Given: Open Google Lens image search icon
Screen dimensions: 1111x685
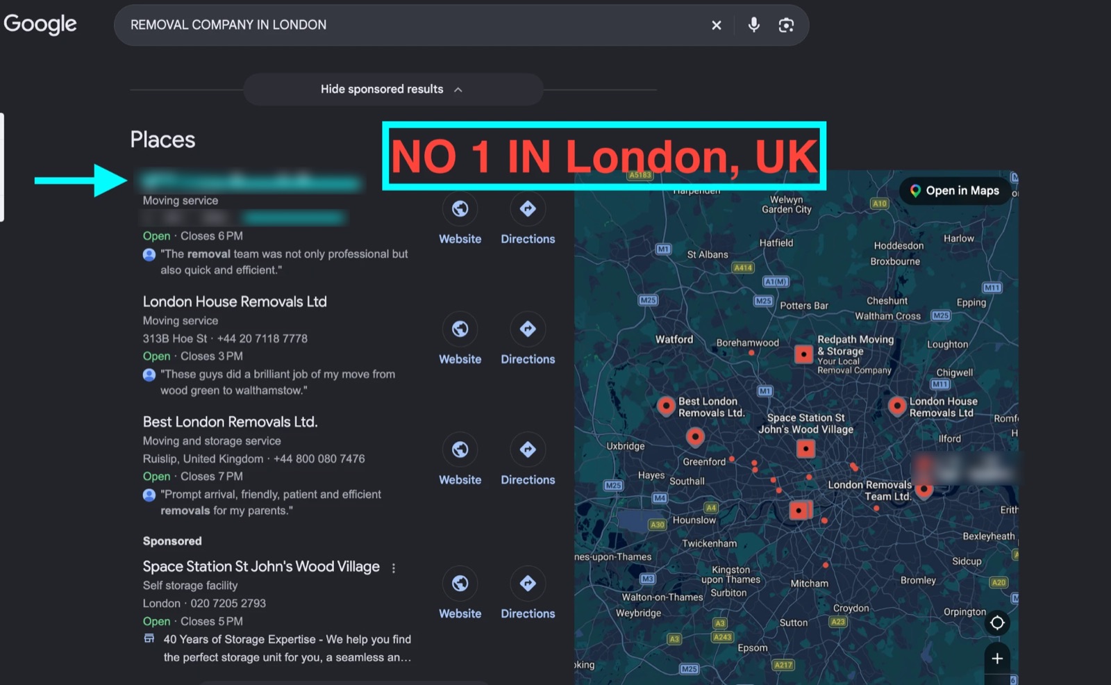Looking at the screenshot, I should tap(786, 25).
